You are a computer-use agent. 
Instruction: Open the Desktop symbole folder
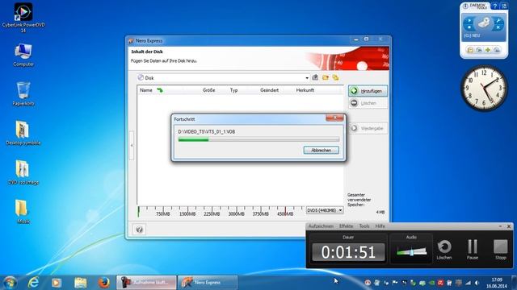tap(23, 133)
